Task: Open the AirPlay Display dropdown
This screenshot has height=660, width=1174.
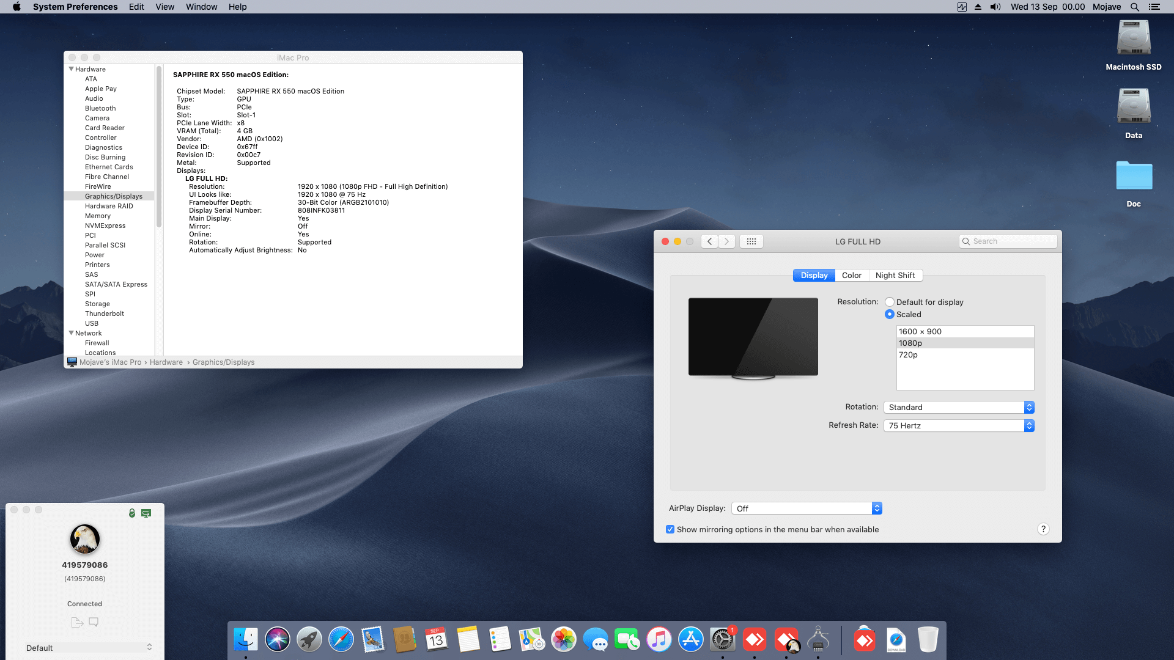Action: pos(807,508)
